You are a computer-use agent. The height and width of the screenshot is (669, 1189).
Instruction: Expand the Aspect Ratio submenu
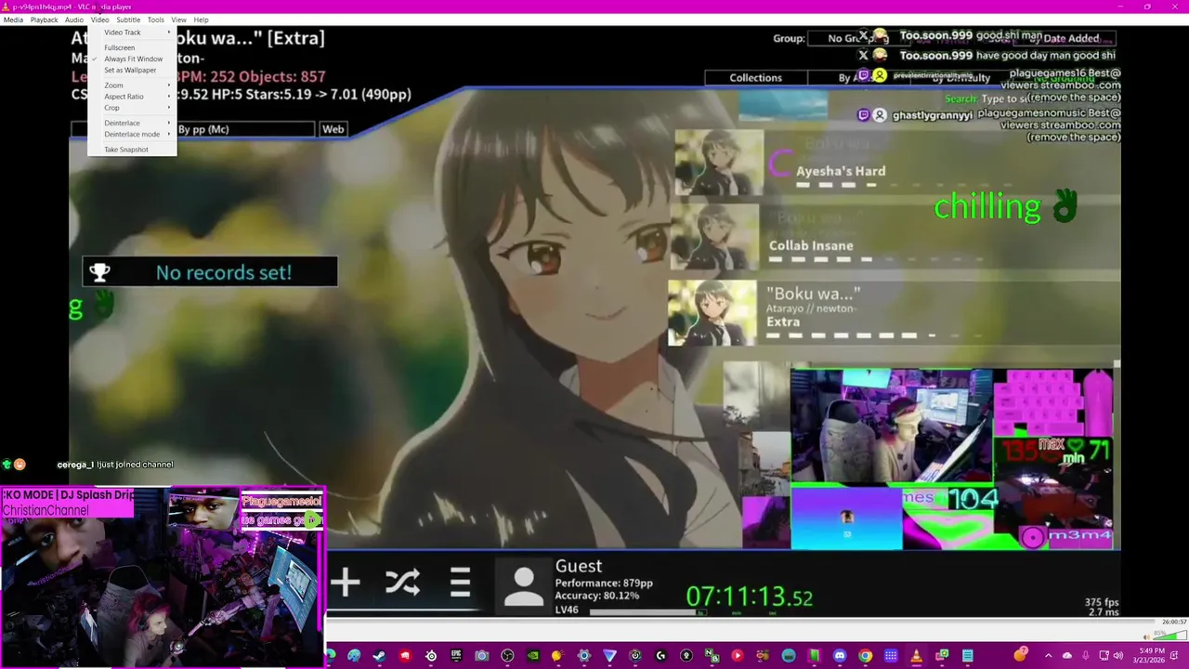click(132, 97)
